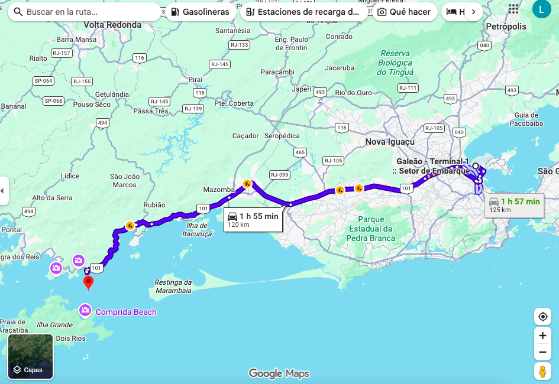This screenshot has height=384, width=559.
Task: Zoom in with the plus button
Action: click(x=542, y=336)
